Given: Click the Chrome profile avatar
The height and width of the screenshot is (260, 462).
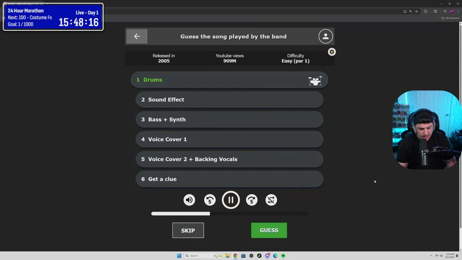Looking at the screenshot, I should pos(452,11).
